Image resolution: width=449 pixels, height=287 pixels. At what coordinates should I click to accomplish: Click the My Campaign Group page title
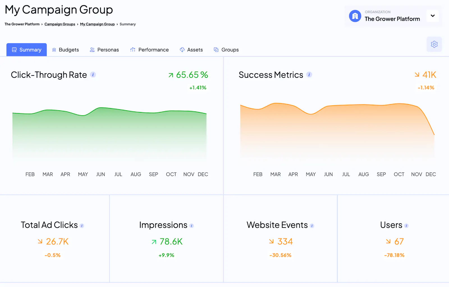point(59,10)
